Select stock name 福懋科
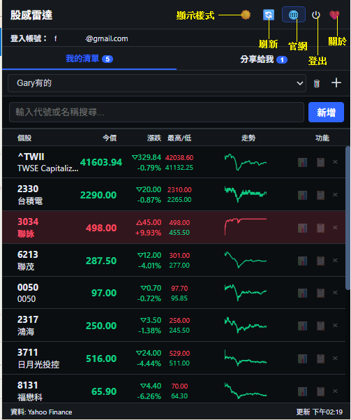This screenshot has width=351, height=420. click(30, 397)
